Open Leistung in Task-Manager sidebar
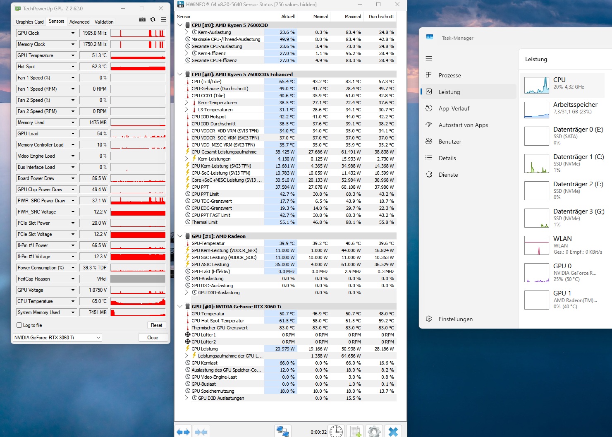This screenshot has width=612, height=437. tap(469, 92)
